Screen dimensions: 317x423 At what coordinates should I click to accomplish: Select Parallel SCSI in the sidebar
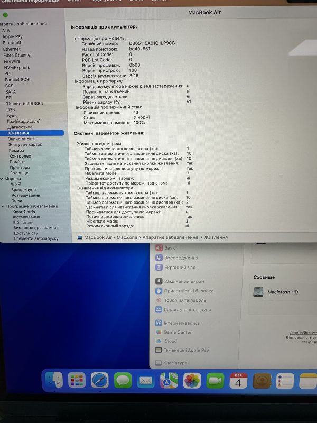point(17,80)
